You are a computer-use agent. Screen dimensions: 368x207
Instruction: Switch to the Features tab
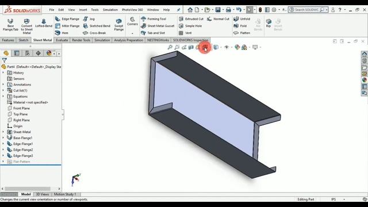pyautogui.click(x=8, y=40)
